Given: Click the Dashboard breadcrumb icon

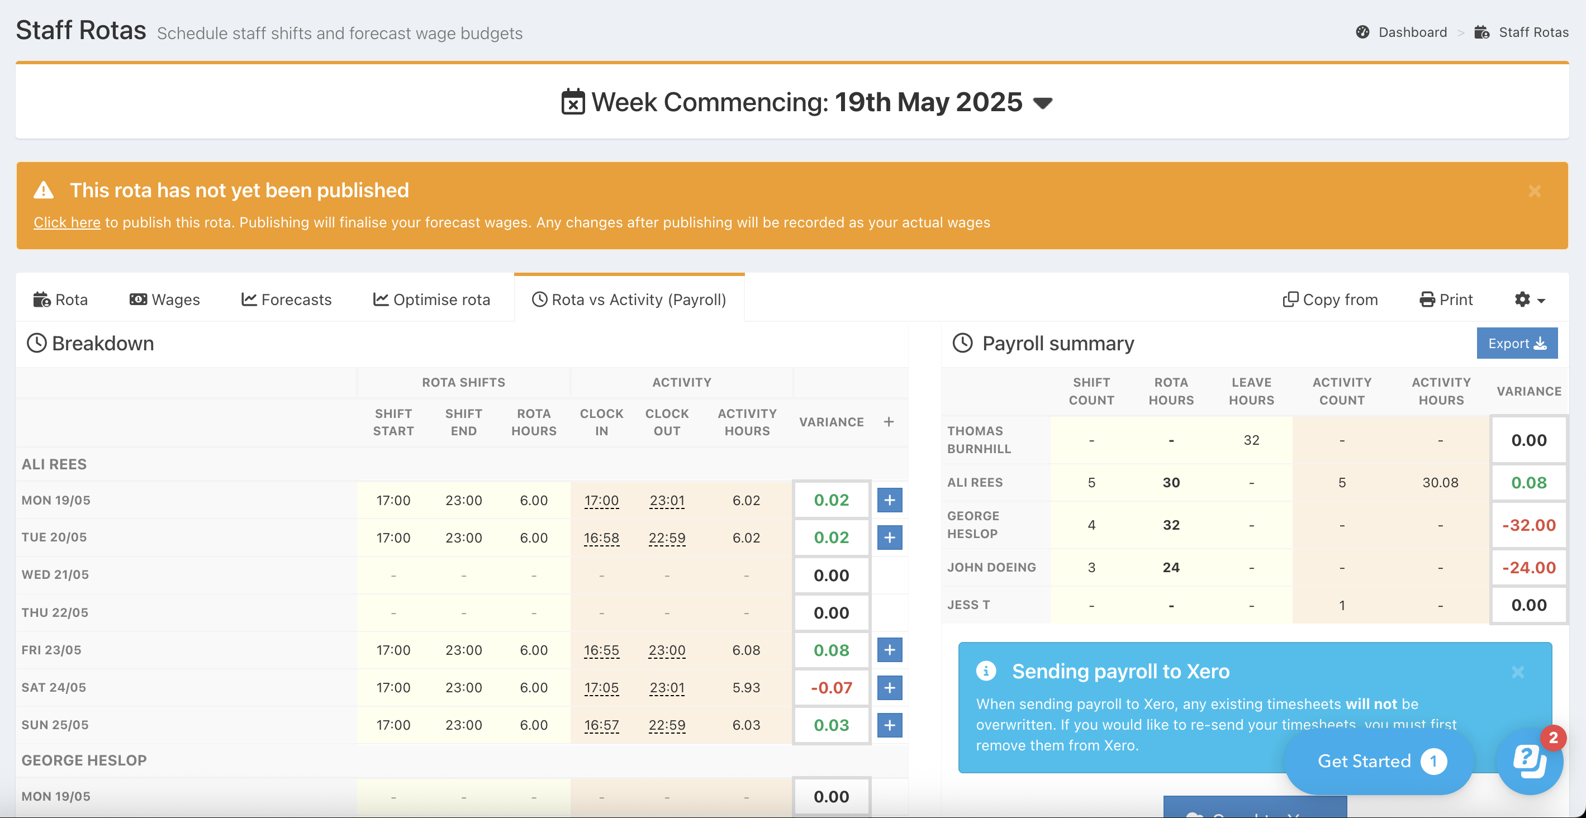Looking at the screenshot, I should pyautogui.click(x=1362, y=32).
